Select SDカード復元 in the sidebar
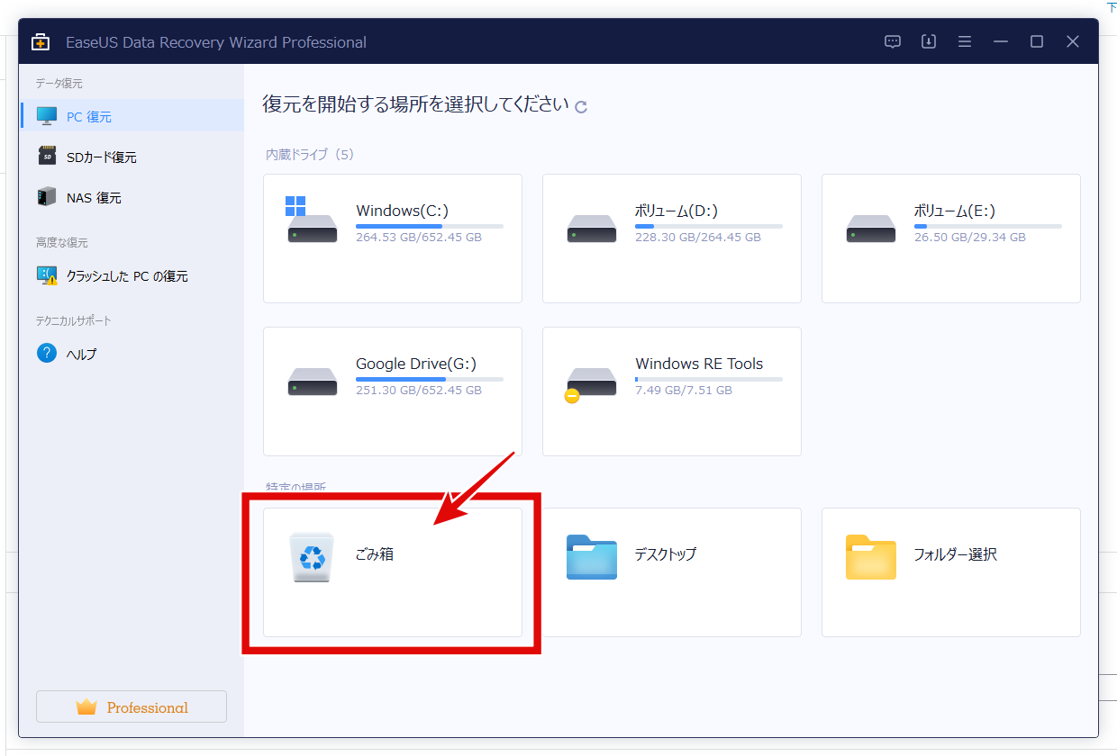The height and width of the screenshot is (756, 1117). coord(132,157)
